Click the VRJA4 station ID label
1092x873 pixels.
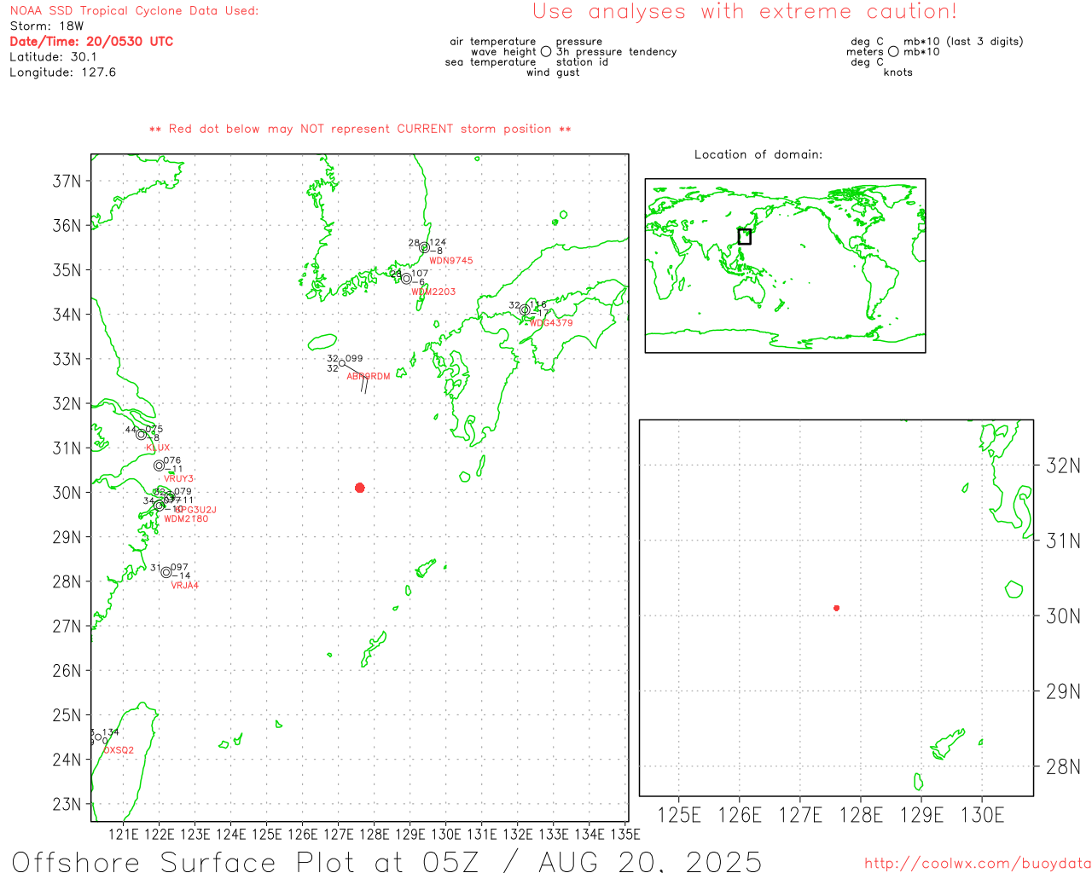pyautogui.click(x=184, y=586)
